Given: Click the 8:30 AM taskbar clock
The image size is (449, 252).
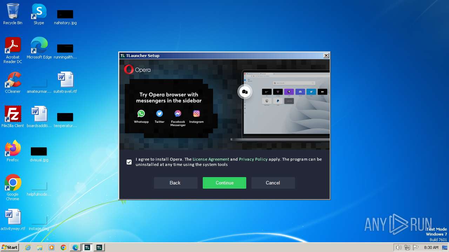Looking at the screenshot, I should (x=431, y=247).
